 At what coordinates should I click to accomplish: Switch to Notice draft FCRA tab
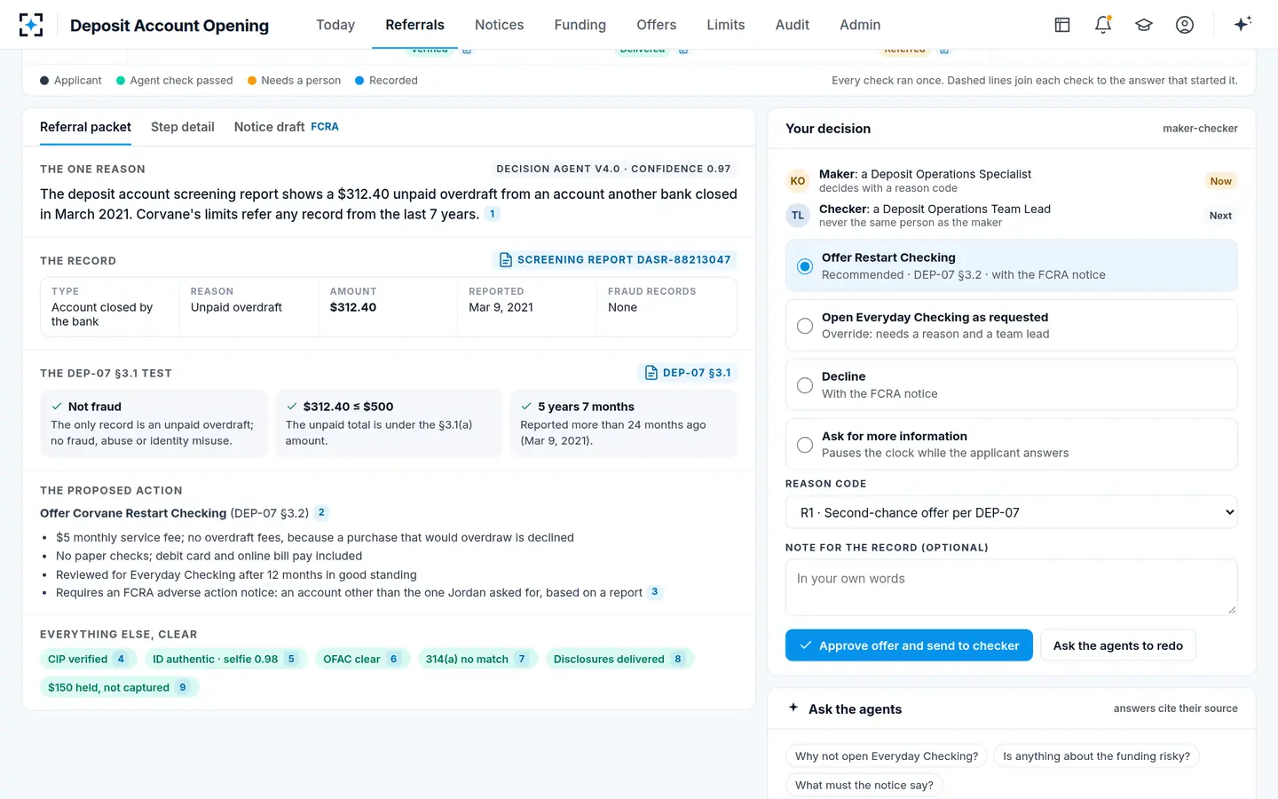coord(287,127)
